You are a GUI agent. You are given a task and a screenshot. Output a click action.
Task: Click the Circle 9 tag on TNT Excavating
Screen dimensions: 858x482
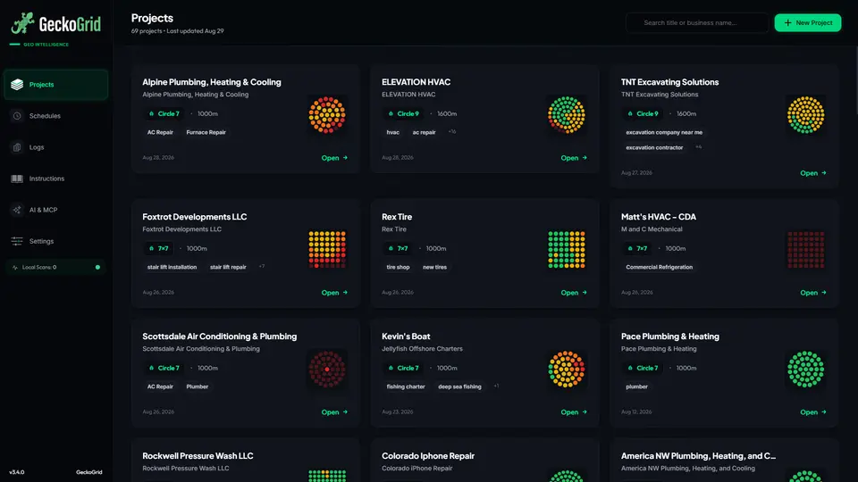pos(643,113)
